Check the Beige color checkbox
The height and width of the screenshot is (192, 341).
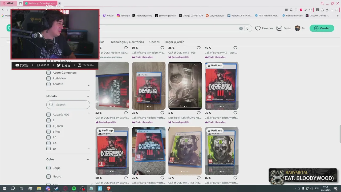[48, 168]
